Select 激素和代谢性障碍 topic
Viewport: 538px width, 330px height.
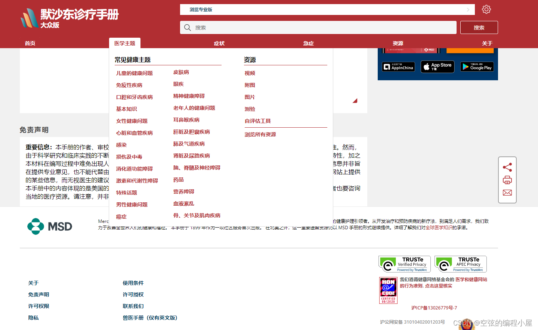click(x=137, y=181)
